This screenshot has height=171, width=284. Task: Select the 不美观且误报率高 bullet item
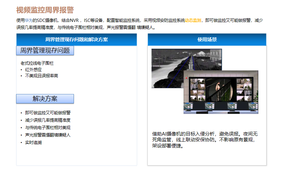click(42, 76)
